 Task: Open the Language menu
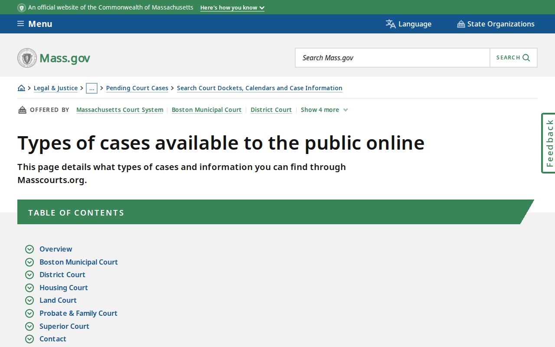click(x=408, y=24)
